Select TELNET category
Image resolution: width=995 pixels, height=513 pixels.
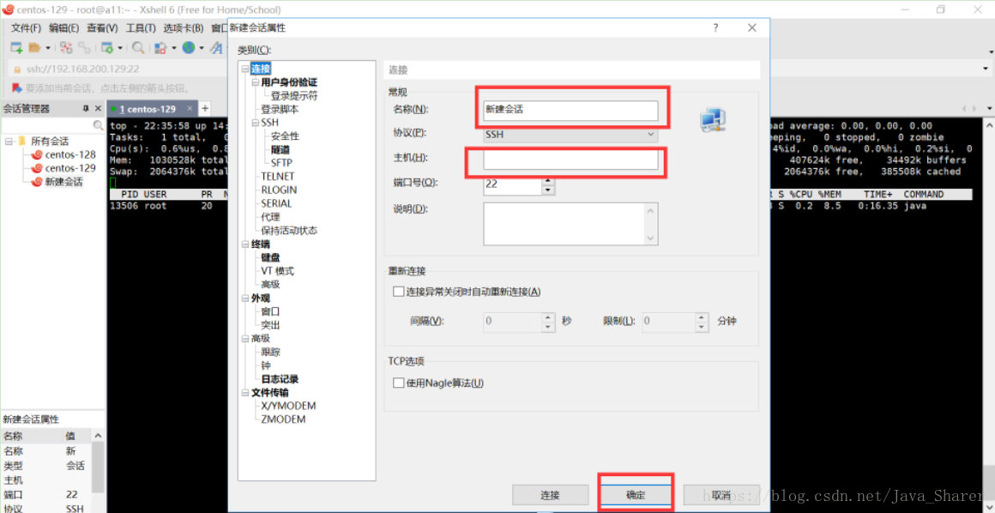pos(277,176)
